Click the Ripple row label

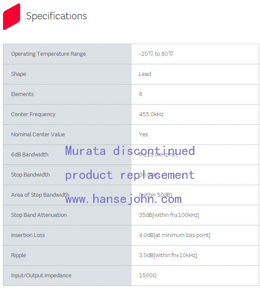[18, 255]
